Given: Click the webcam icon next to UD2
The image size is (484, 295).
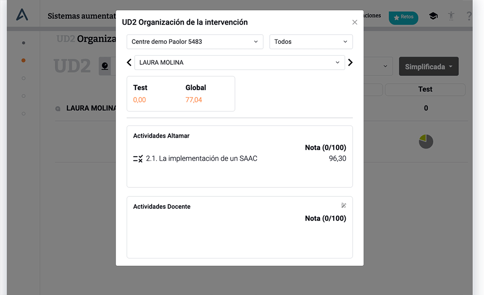Looking at the screenshot, I should click(105, 66).
